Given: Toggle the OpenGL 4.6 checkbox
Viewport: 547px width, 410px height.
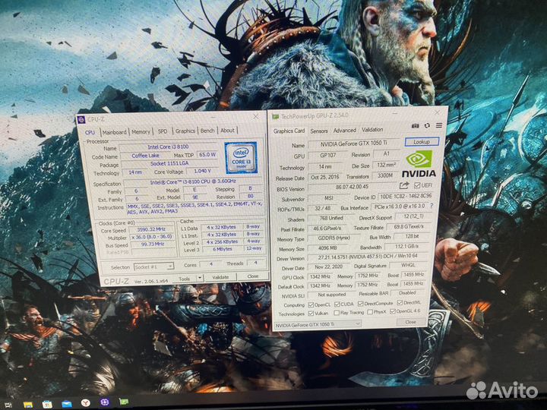Looking at the screenshot, I should 393,311.
